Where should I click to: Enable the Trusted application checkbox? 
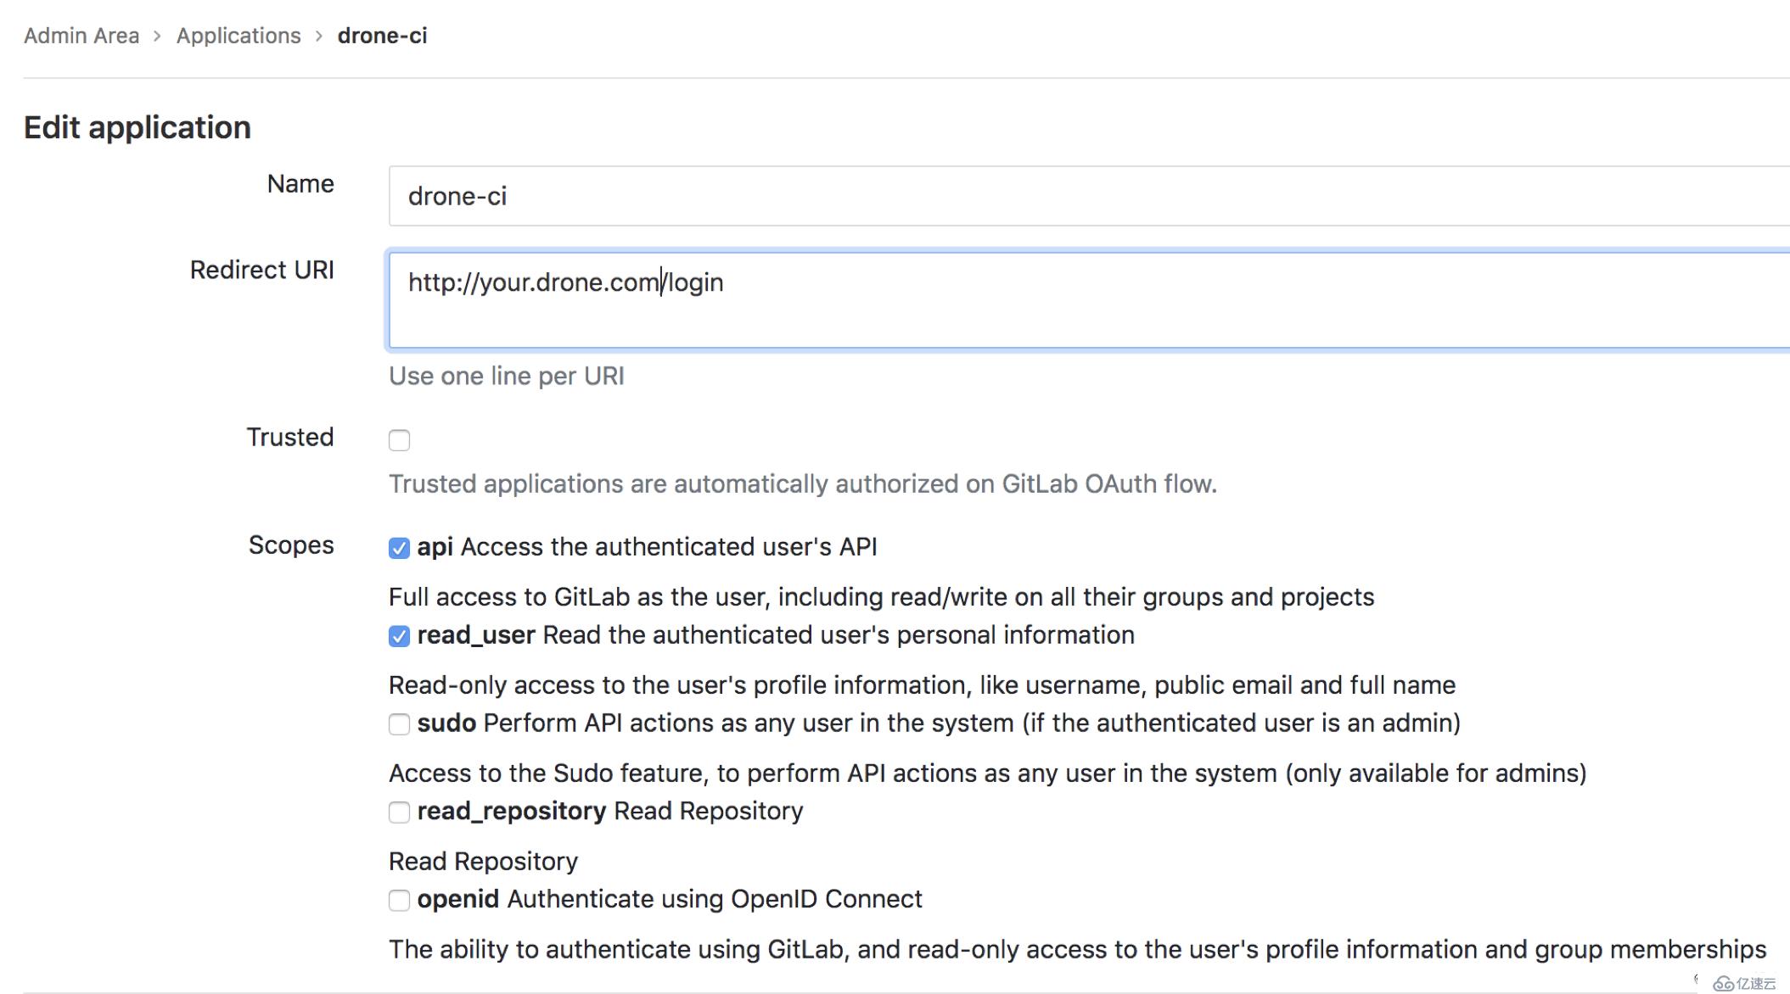(x=399, y=439)
